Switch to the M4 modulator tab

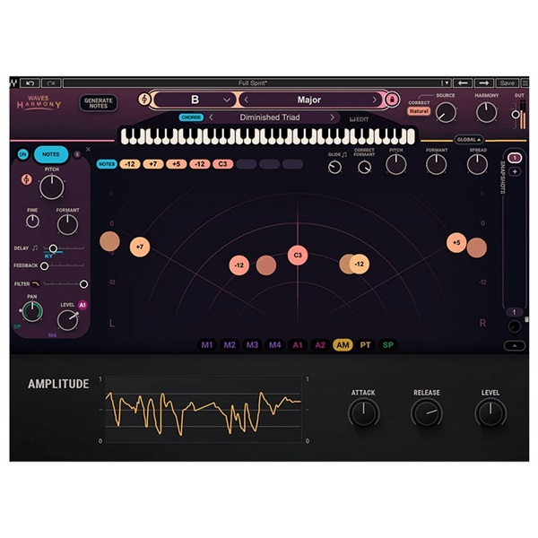tap(275, 345)
